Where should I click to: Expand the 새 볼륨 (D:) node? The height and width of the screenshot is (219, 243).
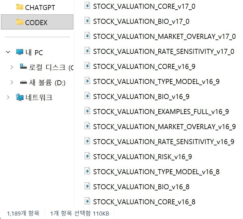(12, 82)
